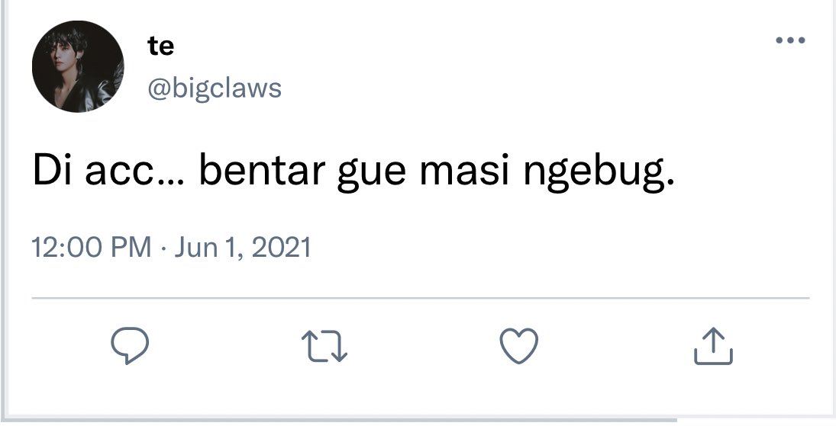Like the tweet with the heart icon

click(518, 345)
